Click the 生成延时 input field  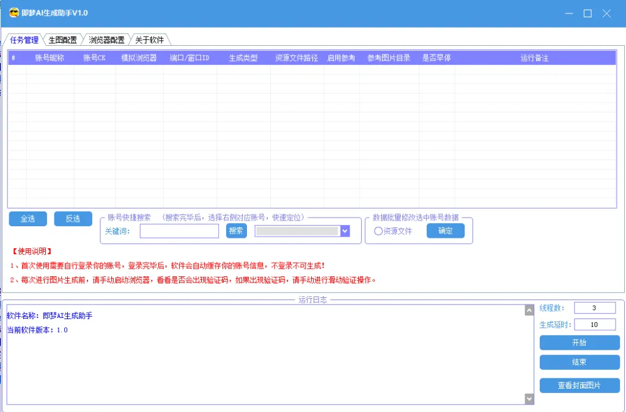pos(595,325)
